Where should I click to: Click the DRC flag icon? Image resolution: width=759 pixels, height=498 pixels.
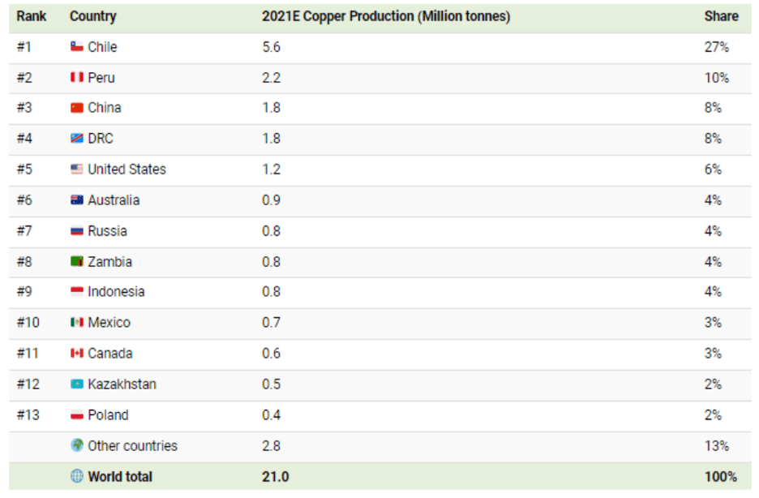[76, 139]
